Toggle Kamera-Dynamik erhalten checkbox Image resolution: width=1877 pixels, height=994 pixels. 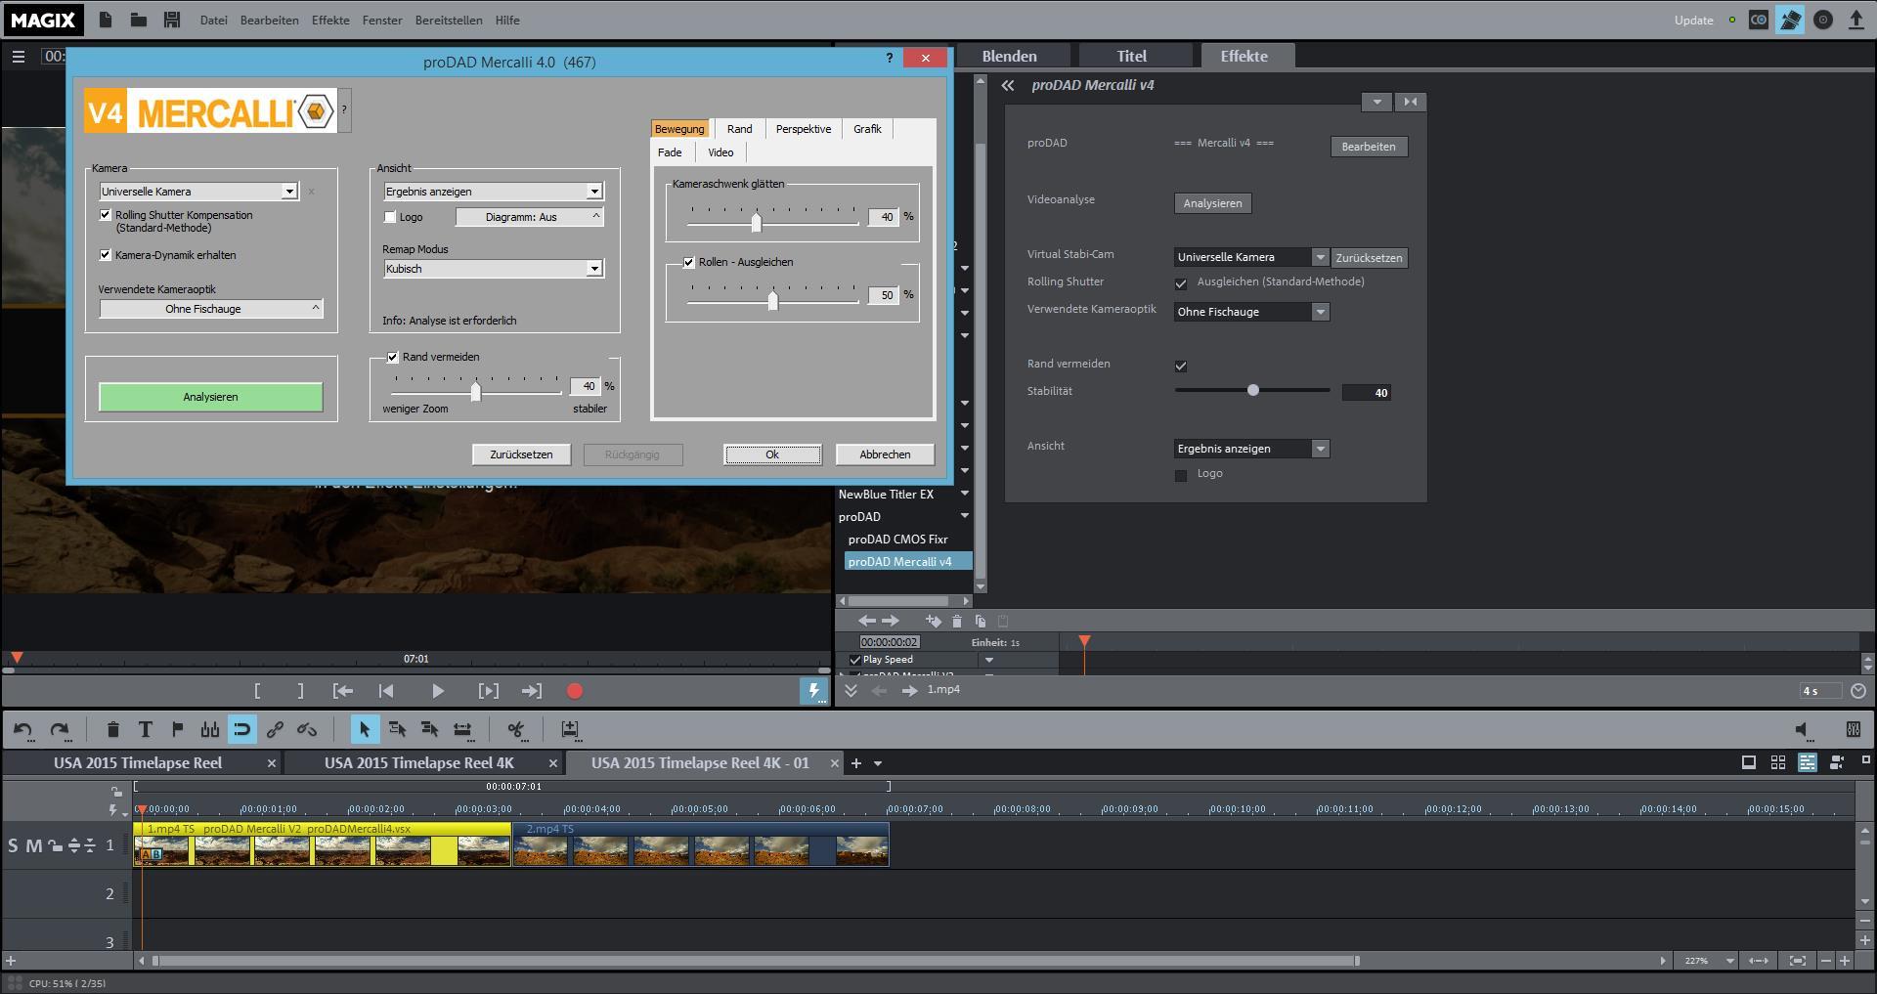point(106,255)
